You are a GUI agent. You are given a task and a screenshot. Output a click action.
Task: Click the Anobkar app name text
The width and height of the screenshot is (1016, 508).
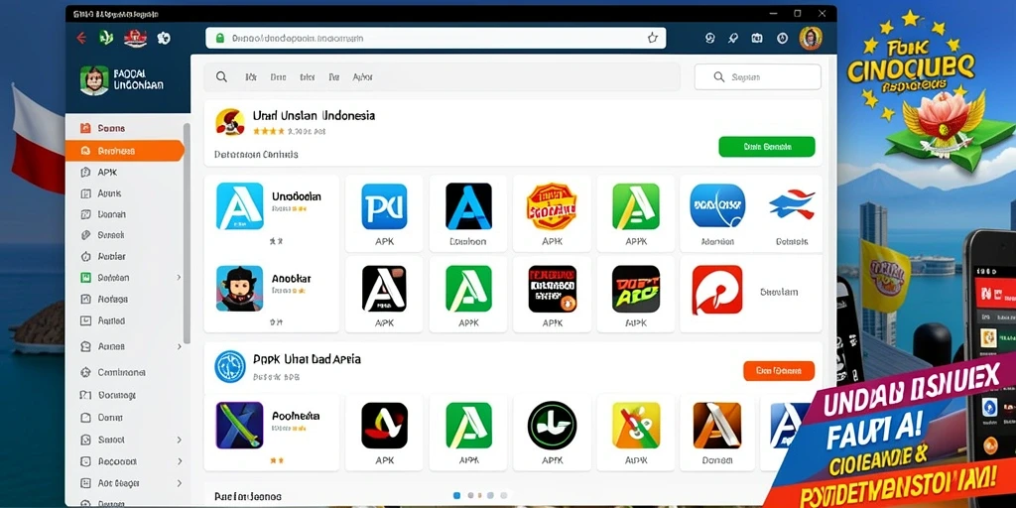[291, 278]
